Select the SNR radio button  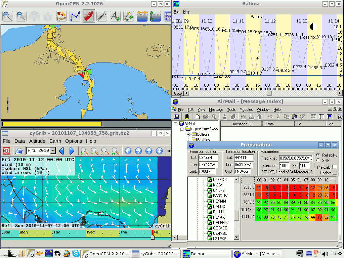(x=318, y=161)
